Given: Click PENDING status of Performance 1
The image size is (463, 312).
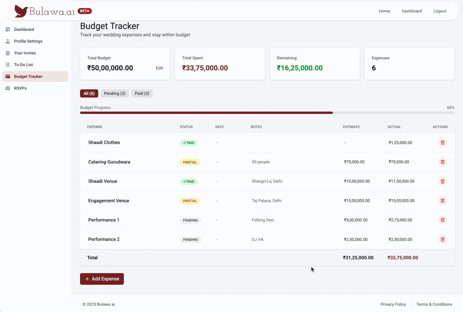Looking at the screenshot, I should pyautogui.click(x=190, y=220).
